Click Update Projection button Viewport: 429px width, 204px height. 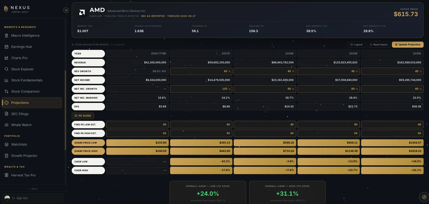pos(408,44)
